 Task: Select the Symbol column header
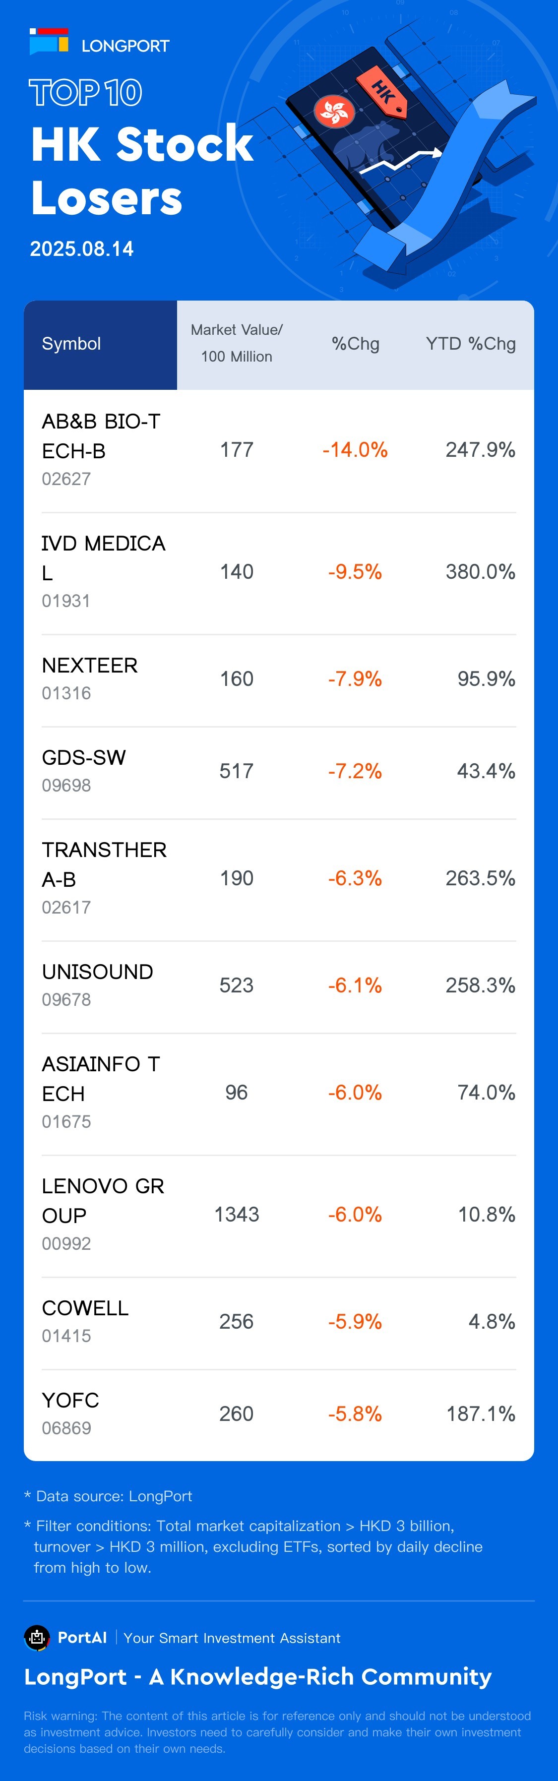[71, 344]
